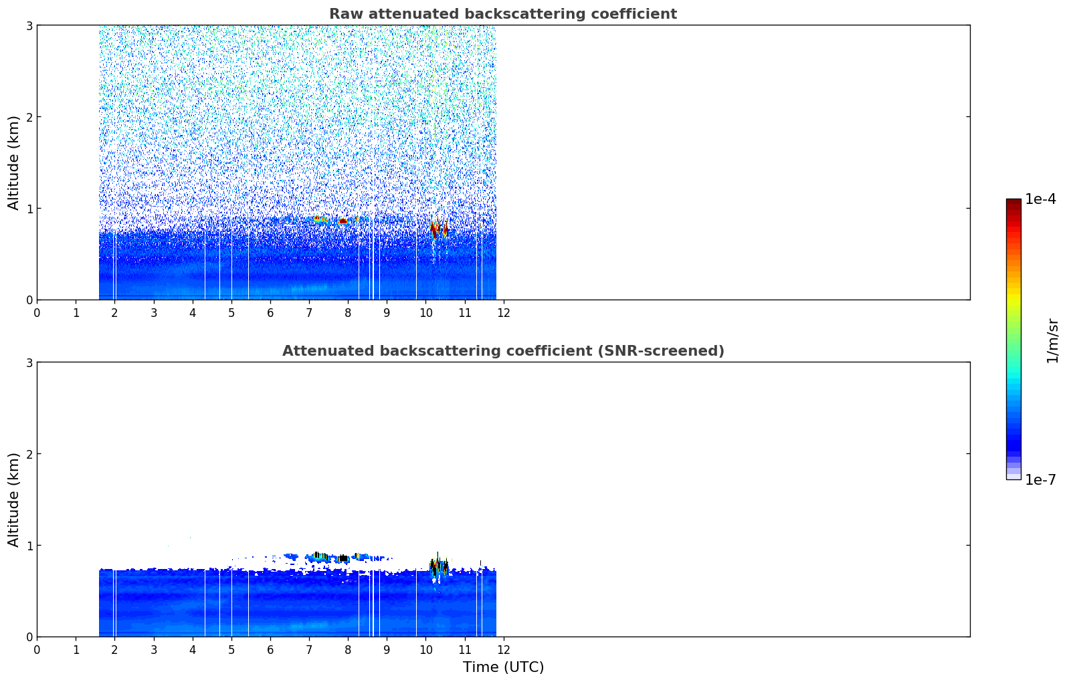
Task: Click the red cloud patch near 10.5 UTC in raw plot
Action: tap(439, 229)
